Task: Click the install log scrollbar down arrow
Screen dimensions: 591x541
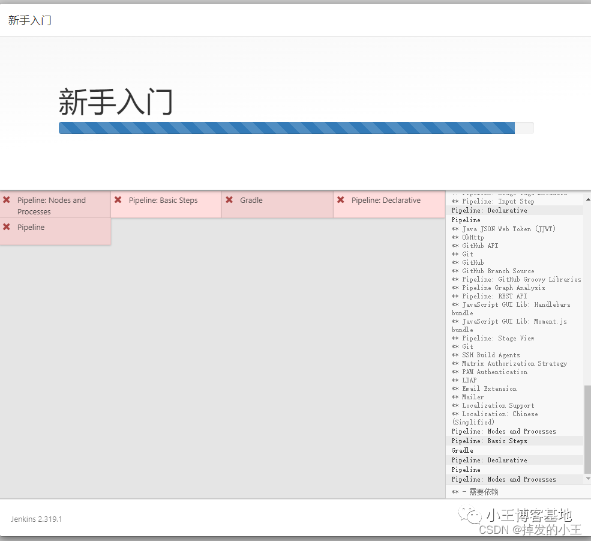Action: (587, 479)
